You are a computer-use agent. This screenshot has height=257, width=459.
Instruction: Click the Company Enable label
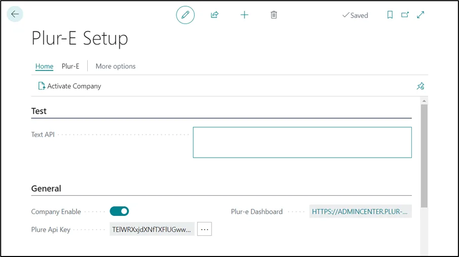pos(56,211)
